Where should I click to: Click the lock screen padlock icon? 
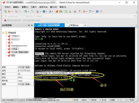coord(70,11)
